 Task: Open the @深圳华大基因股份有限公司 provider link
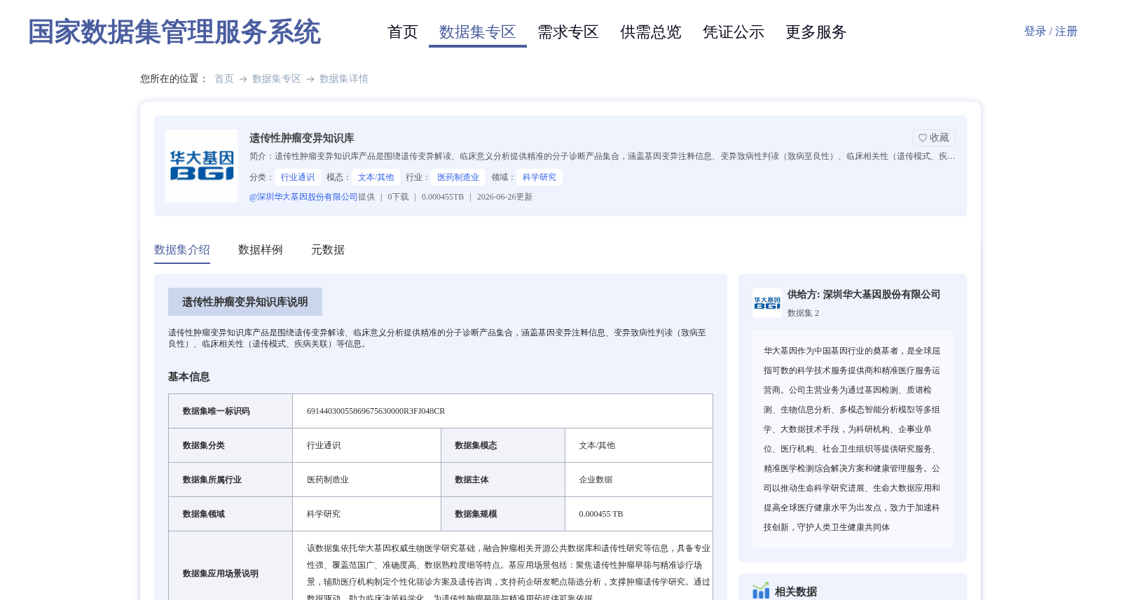pos(303,197)
